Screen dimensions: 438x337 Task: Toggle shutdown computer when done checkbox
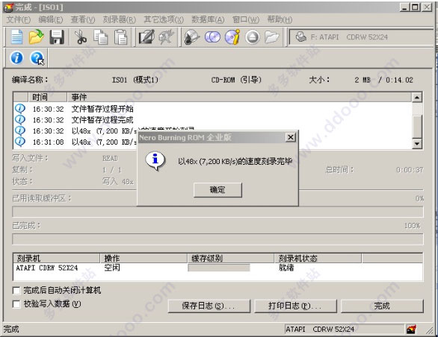pos(16,291)
